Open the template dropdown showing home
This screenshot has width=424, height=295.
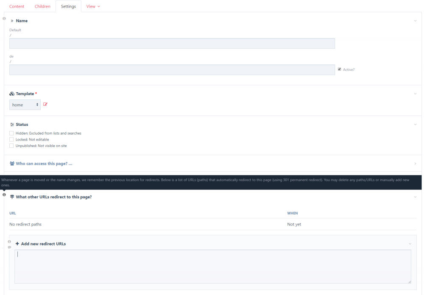pos(25,105)
